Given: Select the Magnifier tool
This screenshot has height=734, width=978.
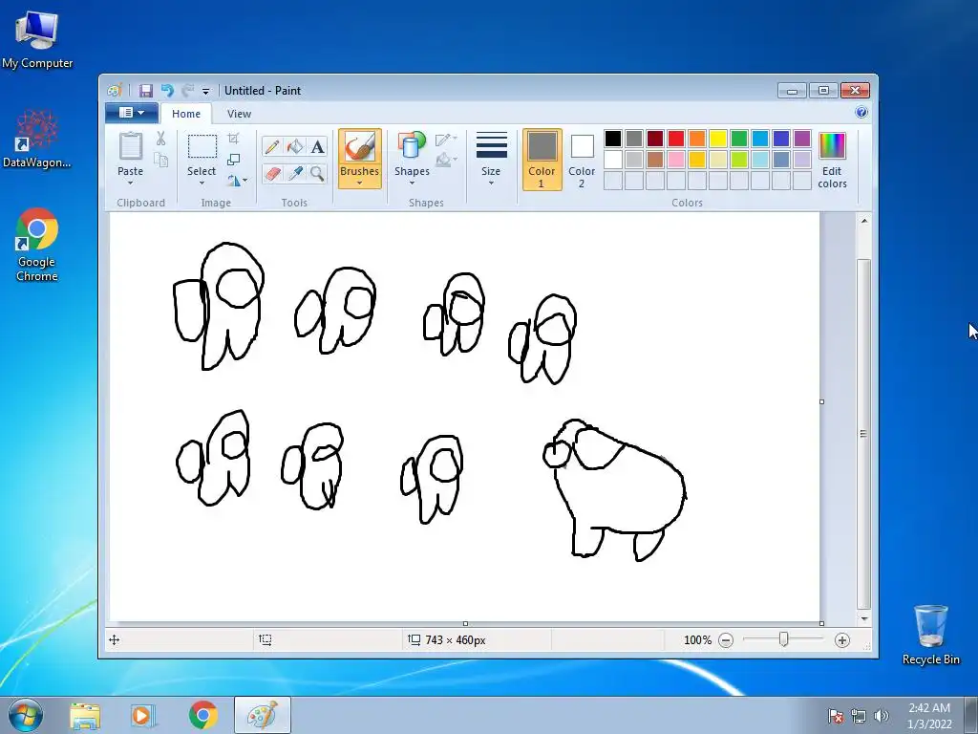Looking at the screenshot, I should pyautogui.click(x=317, y=173).
